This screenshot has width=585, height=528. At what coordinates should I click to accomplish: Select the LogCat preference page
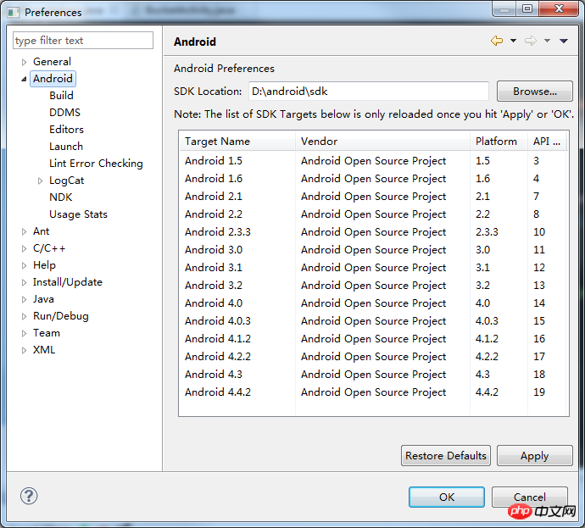point(66,181)
